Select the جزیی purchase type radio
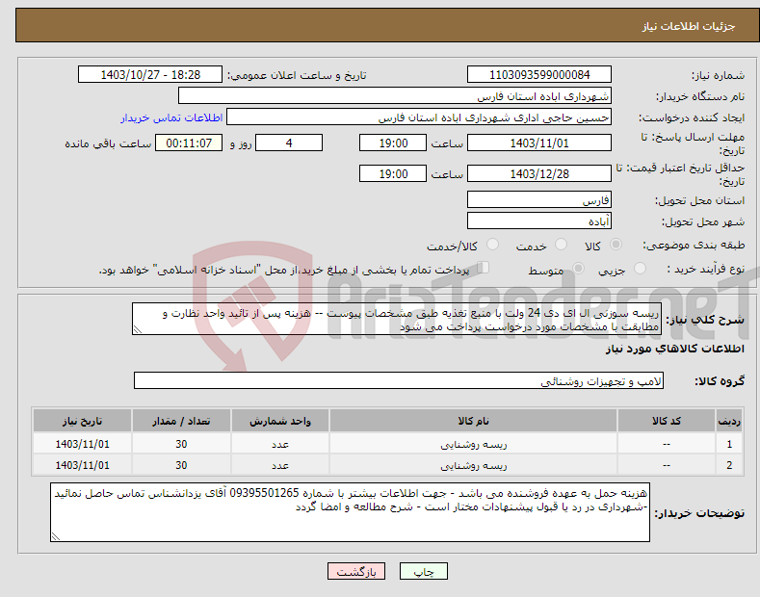 [640, 269]
